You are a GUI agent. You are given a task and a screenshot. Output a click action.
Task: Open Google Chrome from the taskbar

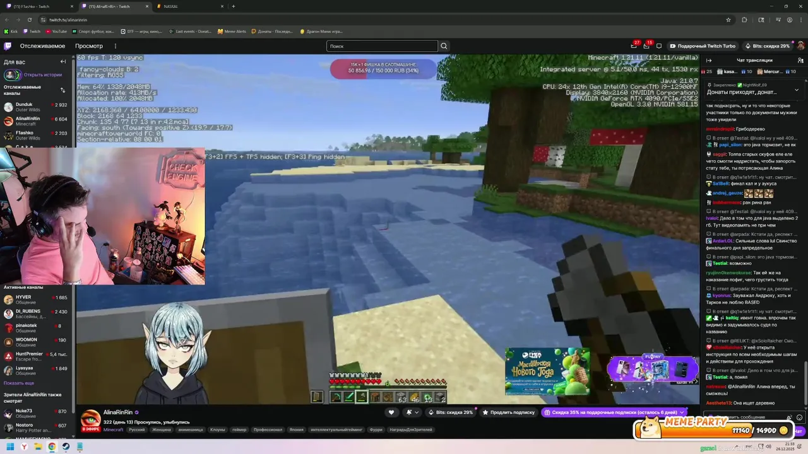[x=52, y=447]
